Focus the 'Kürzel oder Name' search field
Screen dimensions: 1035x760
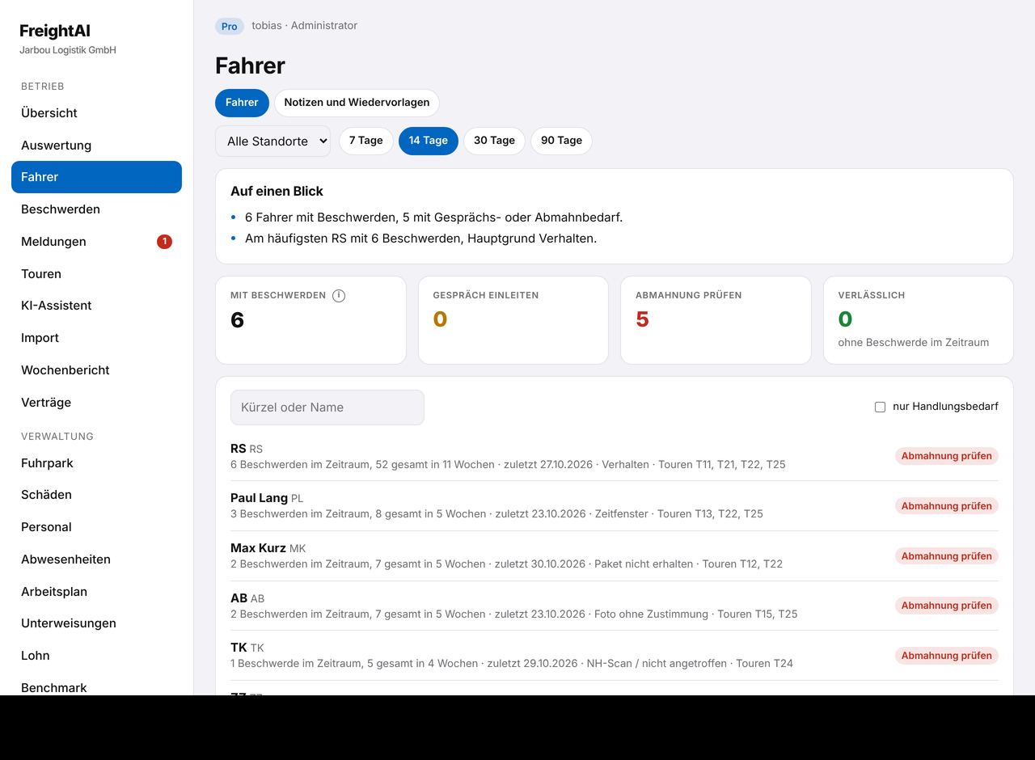327,407
